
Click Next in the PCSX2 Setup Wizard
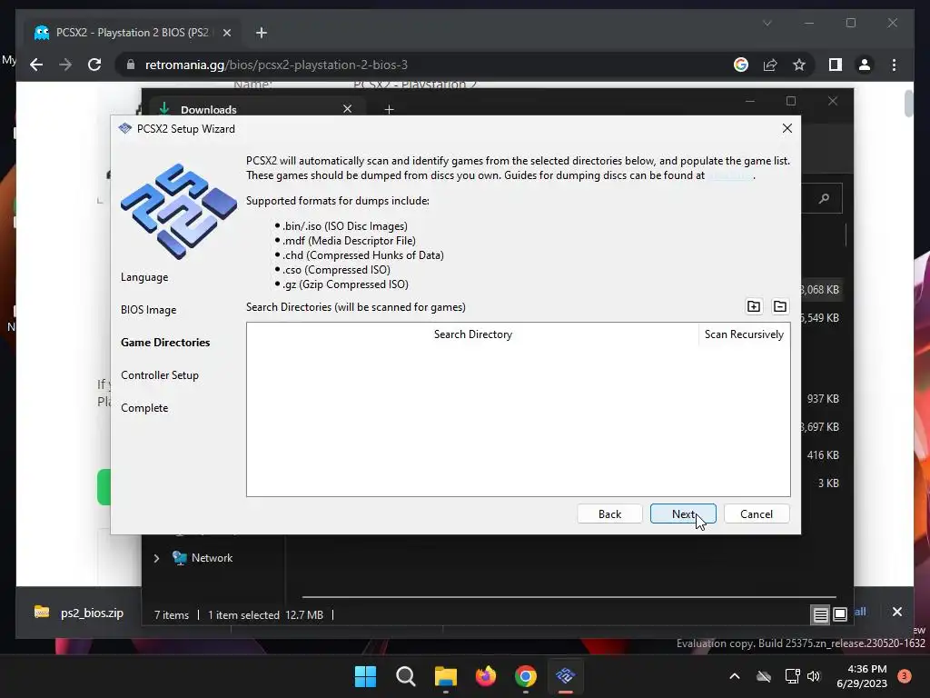(683, 514)
